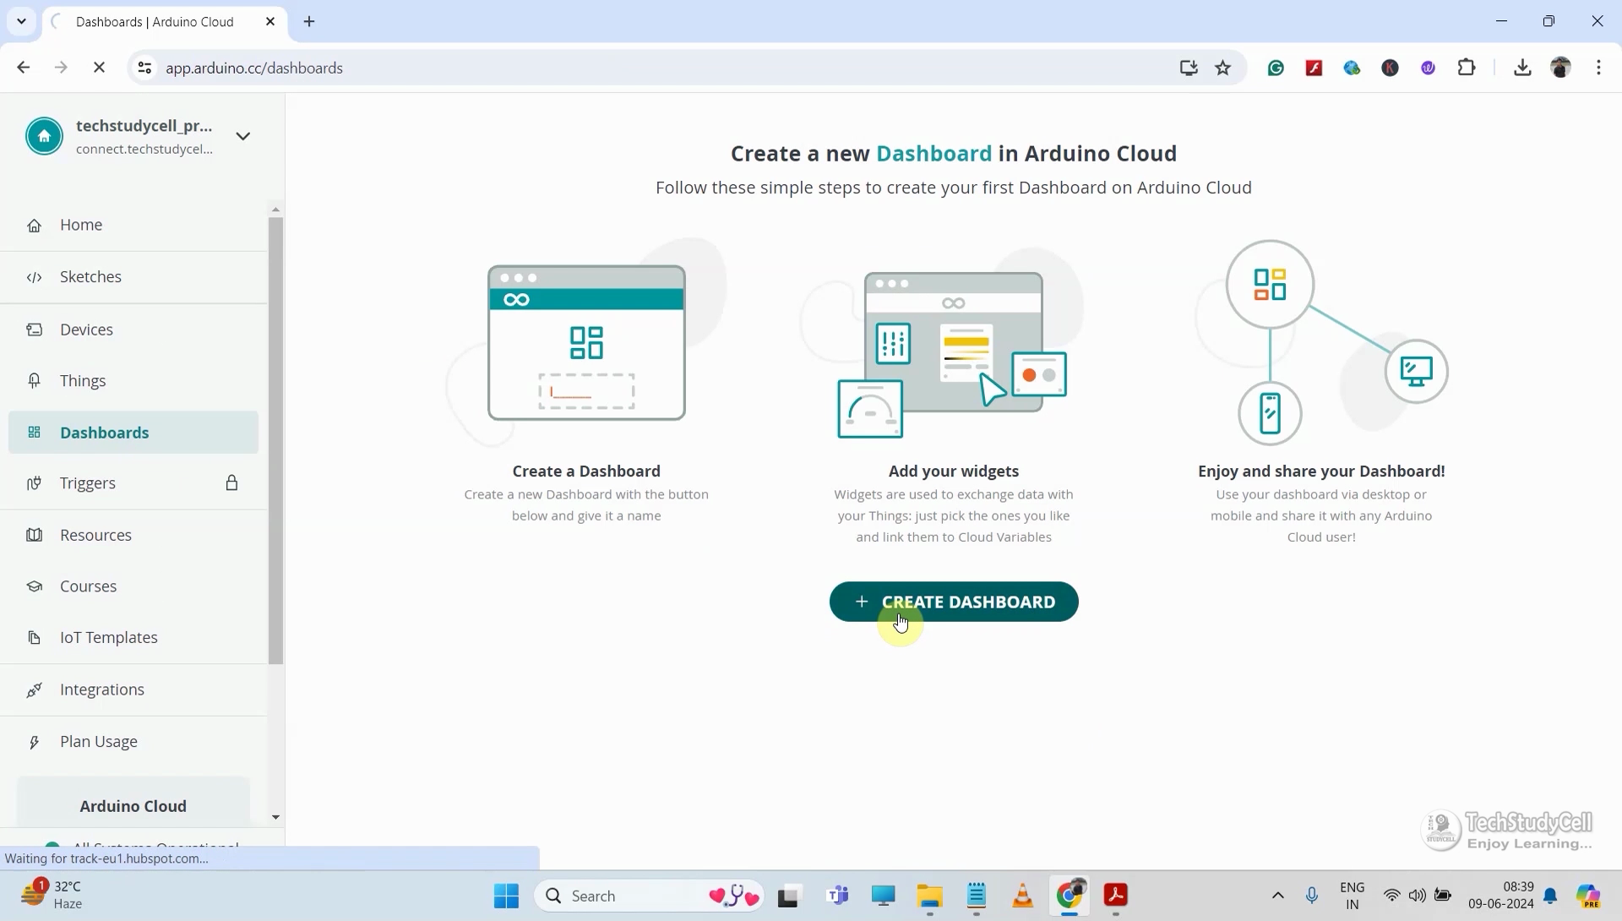Image resolution: width=1622 pixels, height=921 pixels.
Task: Click the CREATE DASHBOARD button
Action: [x=955, y=602]
